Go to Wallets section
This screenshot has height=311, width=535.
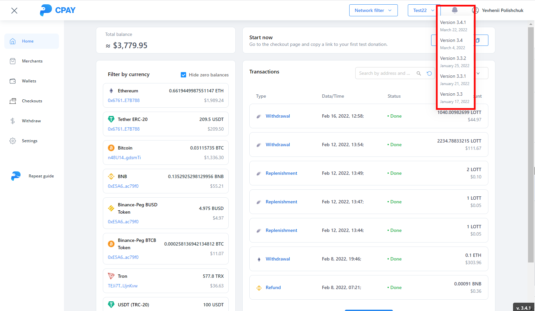(29, 81)
